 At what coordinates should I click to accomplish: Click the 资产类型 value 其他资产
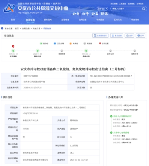click(74, 129)
